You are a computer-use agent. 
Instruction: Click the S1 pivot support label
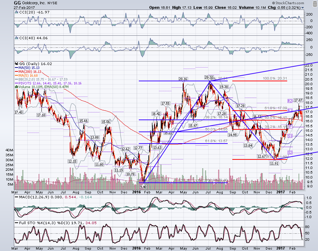[290, 136]
